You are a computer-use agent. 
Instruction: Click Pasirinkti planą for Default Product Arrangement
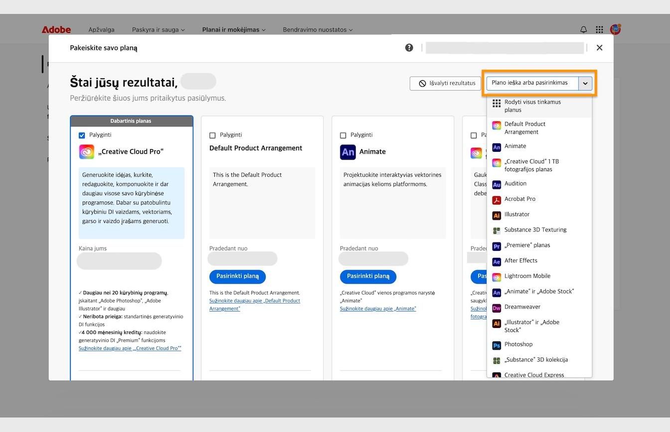click(237, 276)
